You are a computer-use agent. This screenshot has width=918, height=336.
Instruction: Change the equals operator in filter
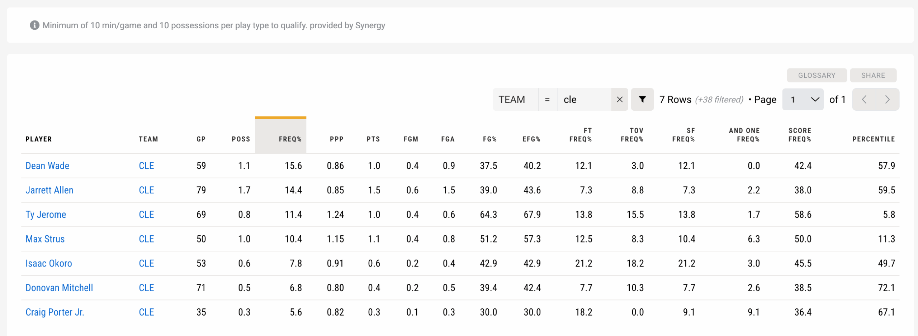click(547, 99)
